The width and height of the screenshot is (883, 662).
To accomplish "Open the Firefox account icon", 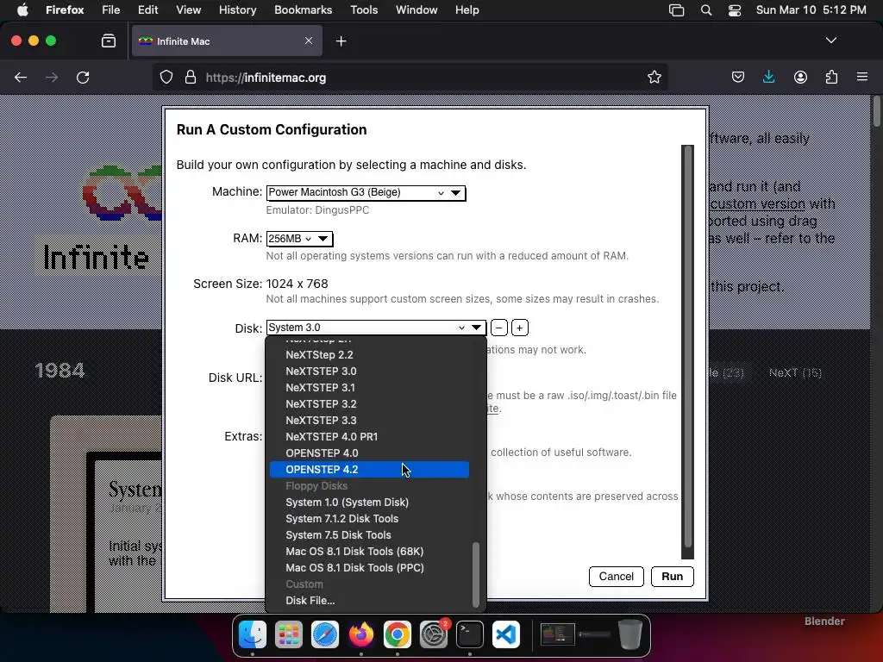I will pos(800,77).
